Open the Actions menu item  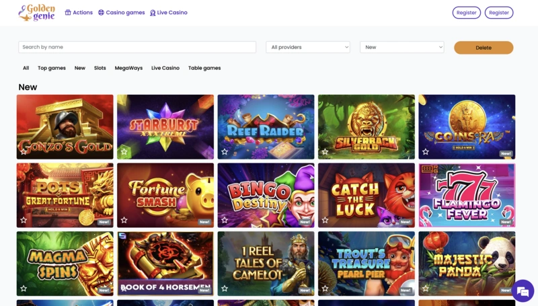[x=79, y=12]
